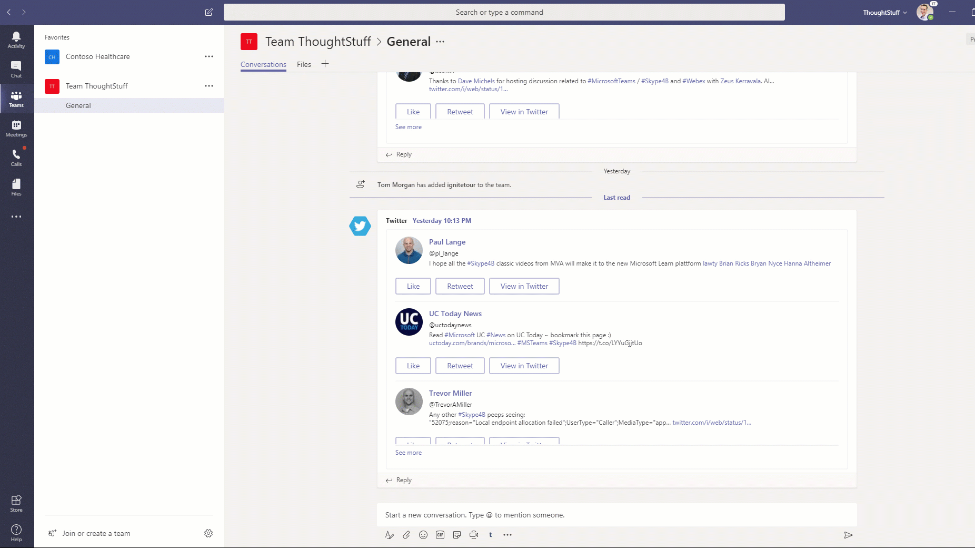Viewport: 975px width, 548px height.
Task: Select Team ThoughtStuff in the list
Action: (96, 86)
